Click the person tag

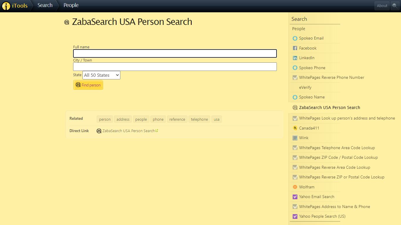[105, 119]
